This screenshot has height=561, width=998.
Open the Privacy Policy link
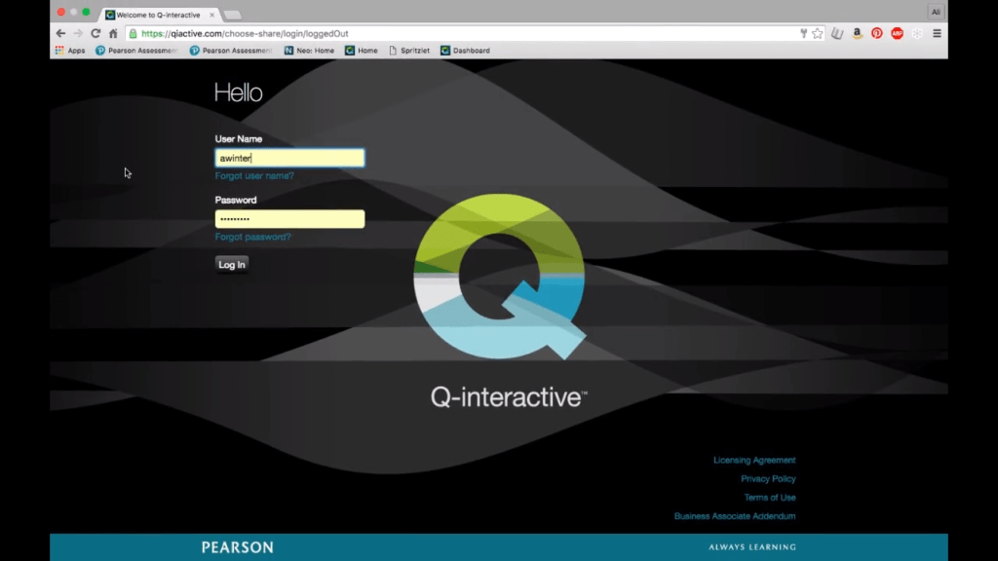pyautogui.click(x=768, y=479)
